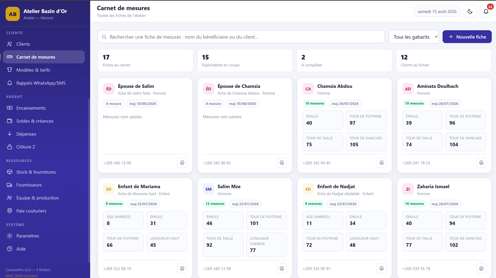496x278 pixels.
Task: Print Zaharia Ismael's measurement sheet
Action: [x=481, y=268]
